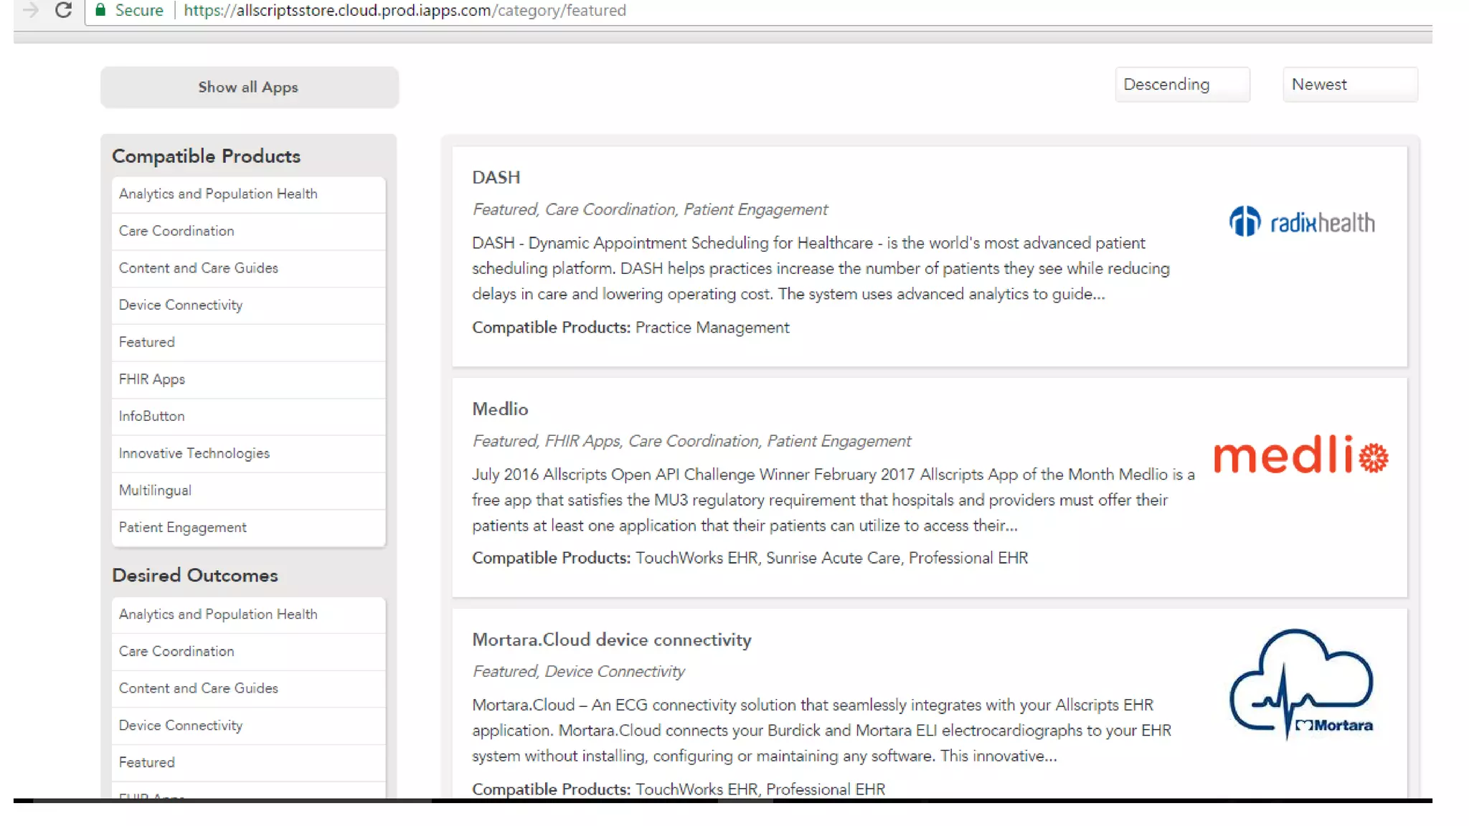Open the DASH app title link
The height and width of the screenshot is (826, 1469).
496,177
